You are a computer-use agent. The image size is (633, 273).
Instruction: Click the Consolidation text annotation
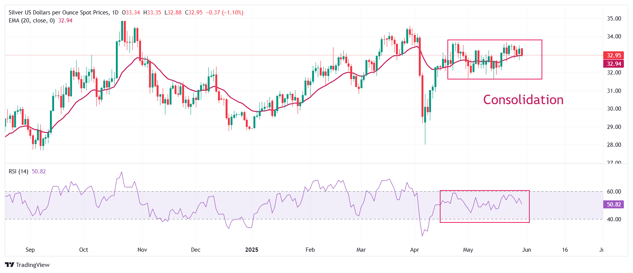523,100
